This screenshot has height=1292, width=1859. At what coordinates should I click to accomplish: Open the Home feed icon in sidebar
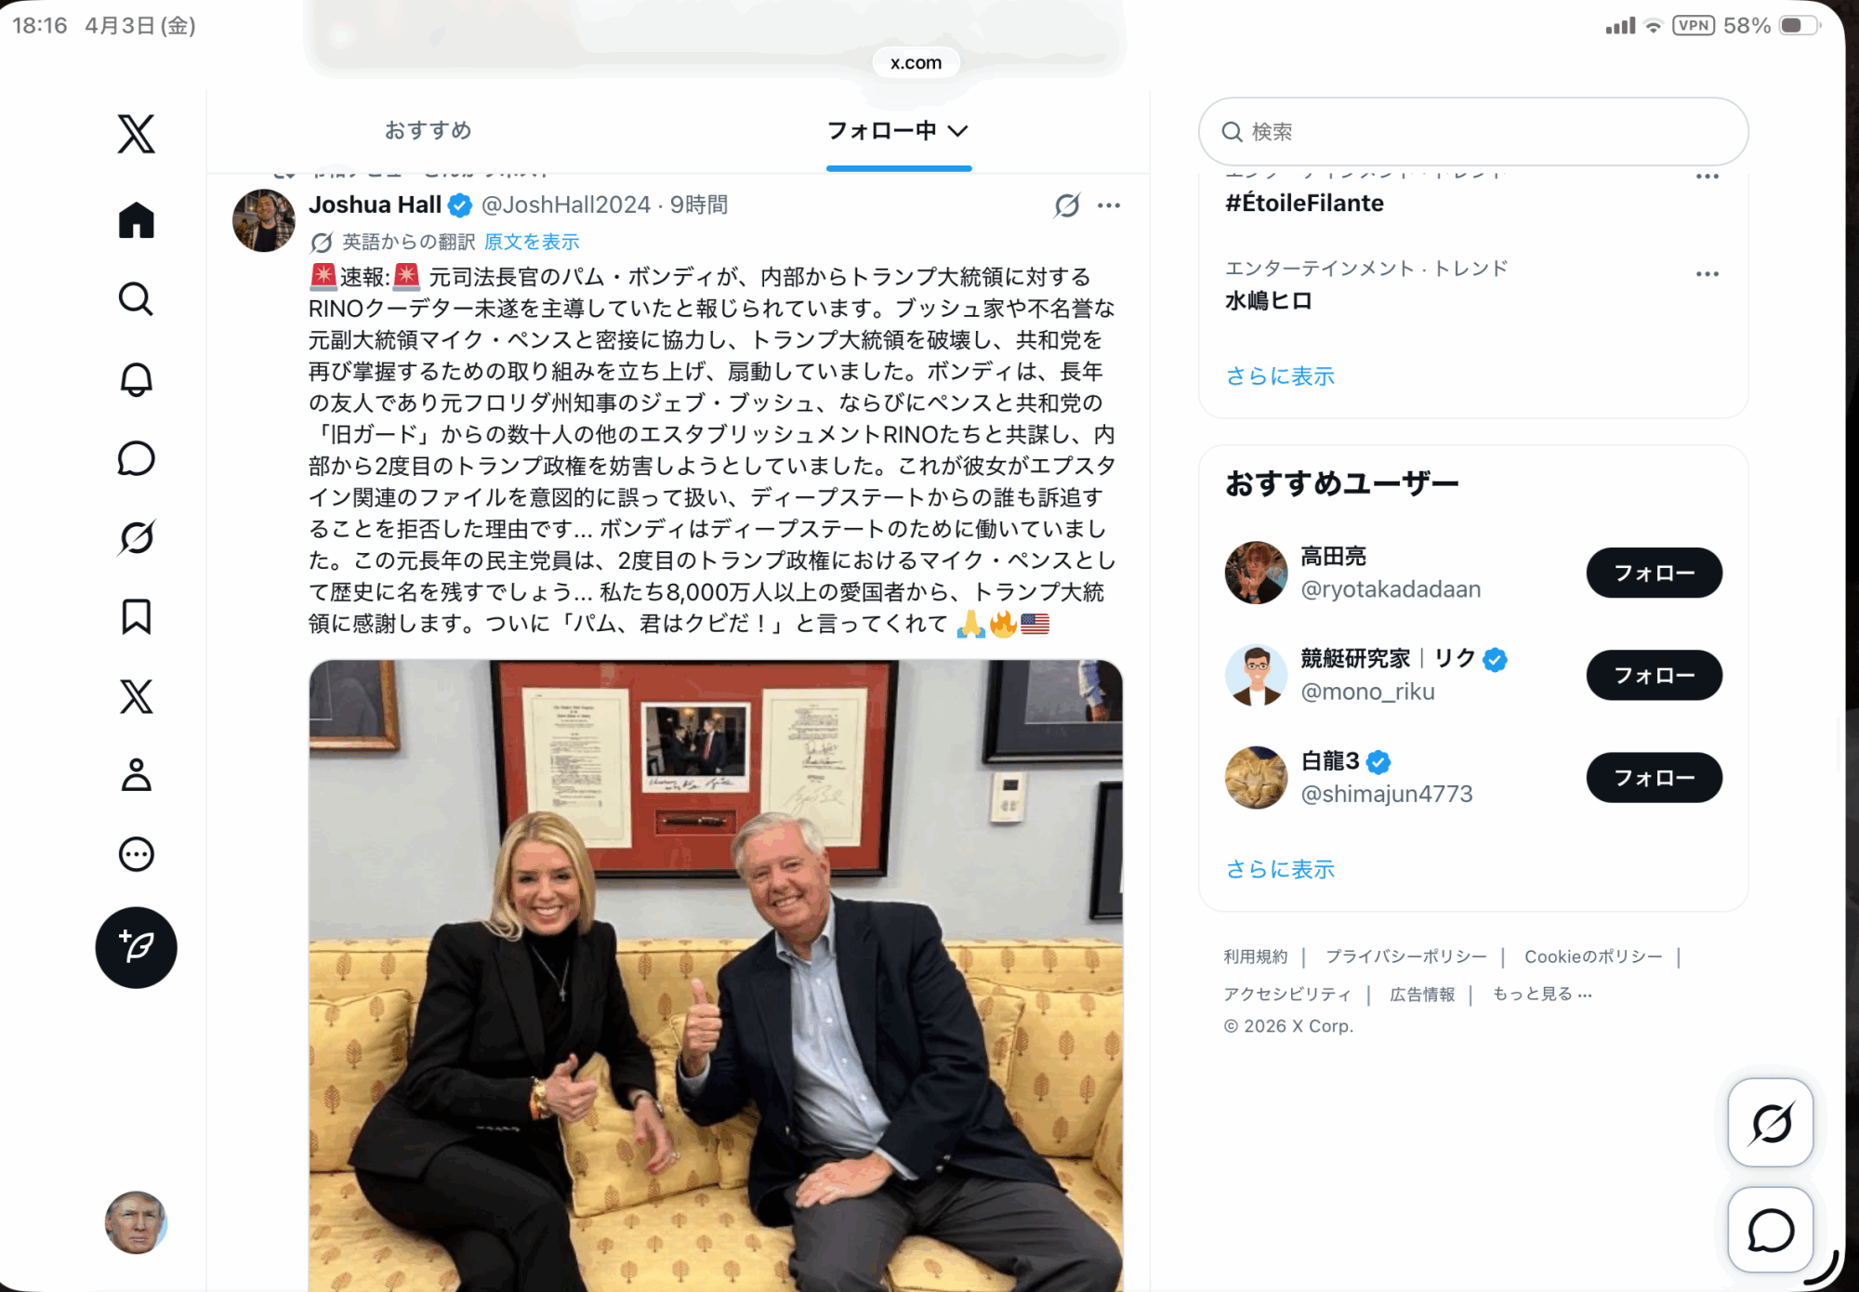point(136,220)
